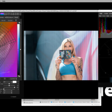Click the white color swatch

(x=15, y=82)
